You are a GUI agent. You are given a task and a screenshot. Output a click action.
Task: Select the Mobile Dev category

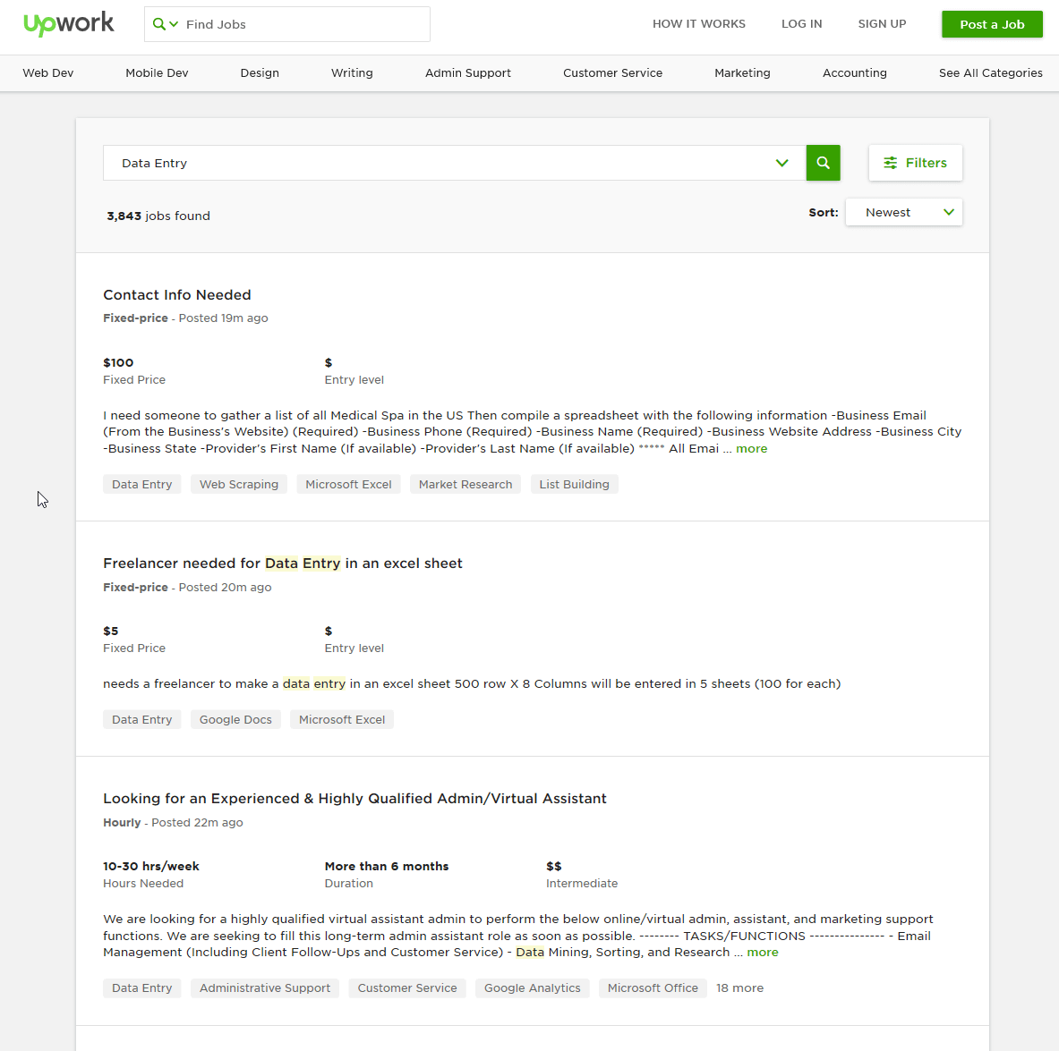pyautogui.click(x=157, y=73)
